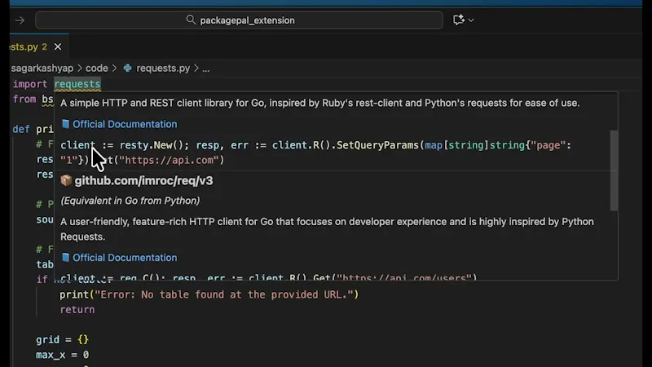652x367 pixels.
Task: Click the print error message line
Action: tap(209, 294)
